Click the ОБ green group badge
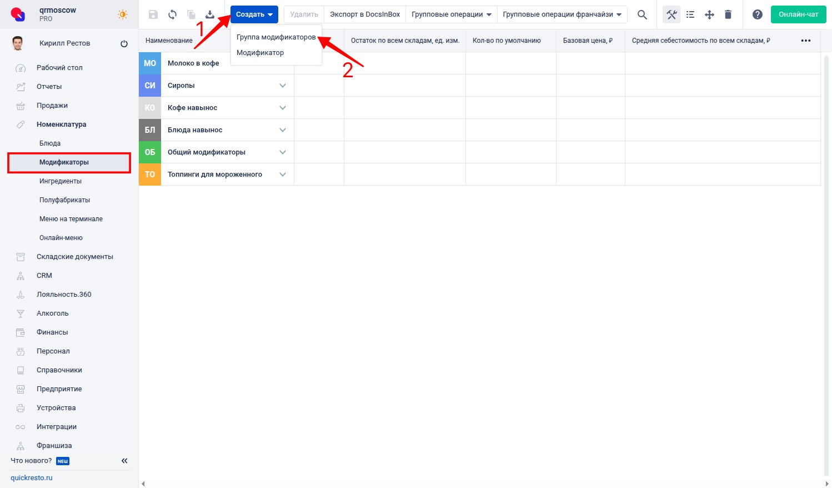The image size is (832, 488). tap(150, 152)
